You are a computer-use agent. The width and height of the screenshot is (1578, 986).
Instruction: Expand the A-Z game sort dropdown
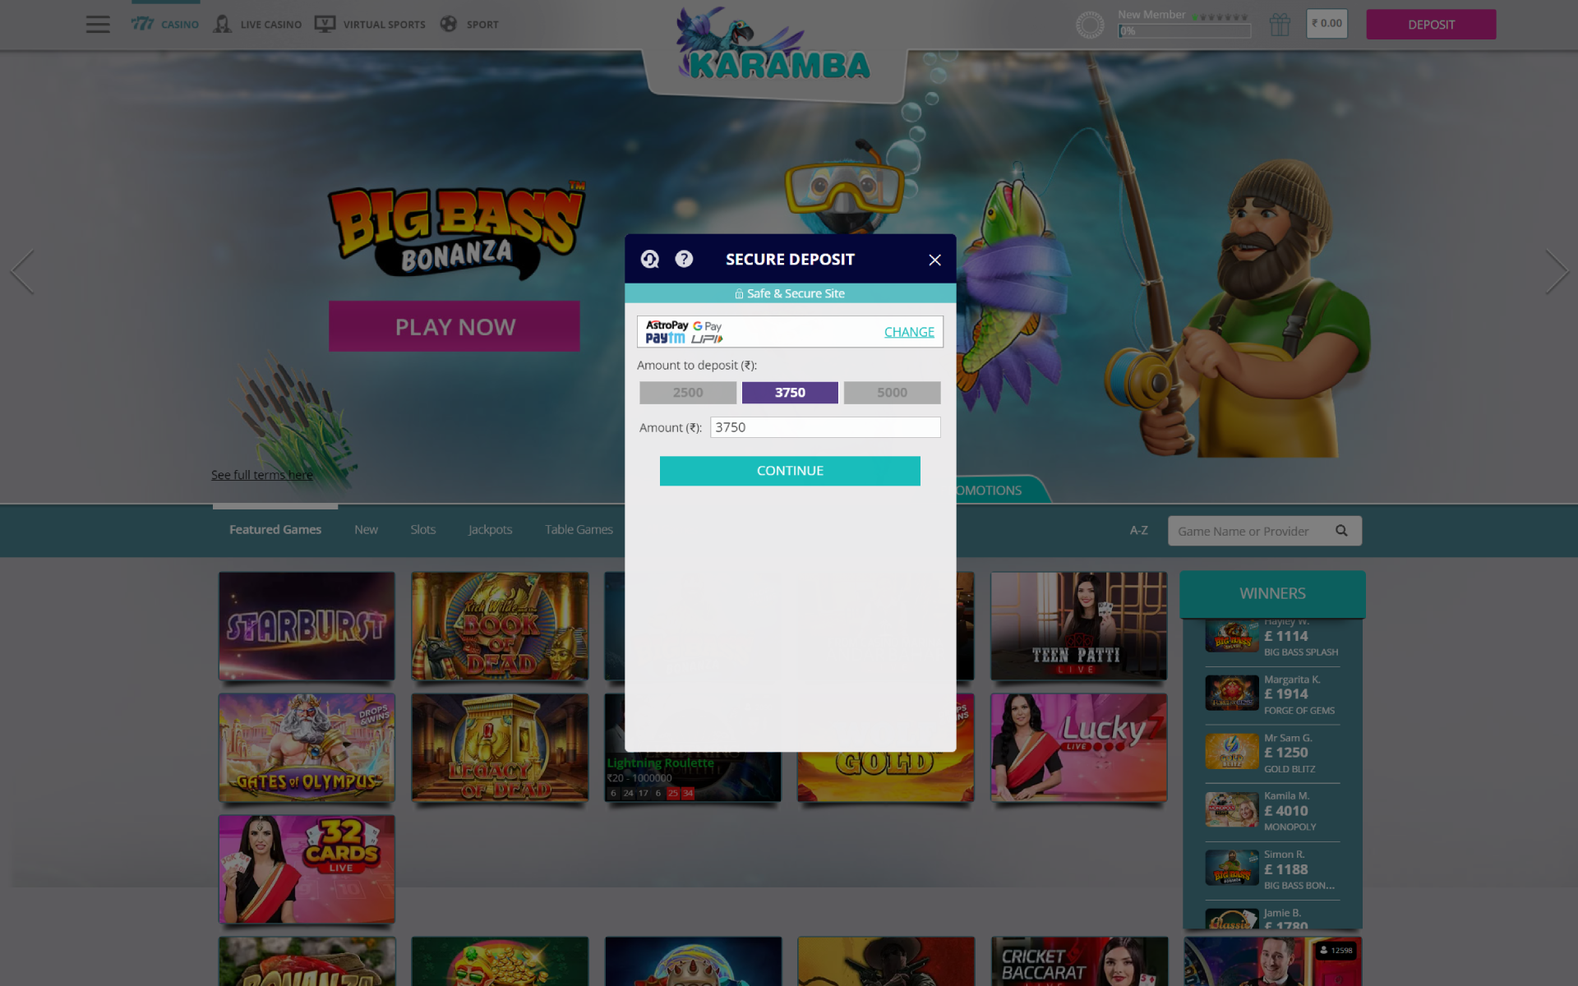point(1137,528)
